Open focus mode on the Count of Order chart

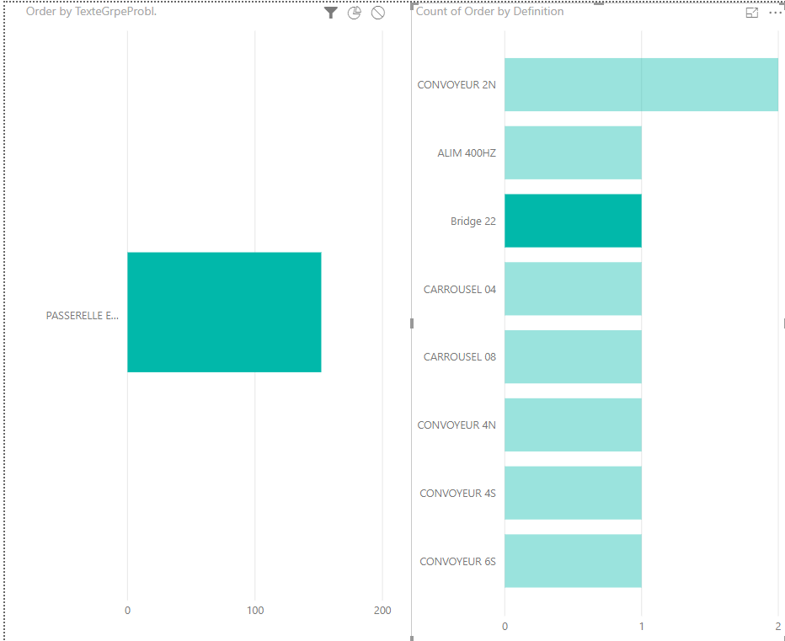752,13
